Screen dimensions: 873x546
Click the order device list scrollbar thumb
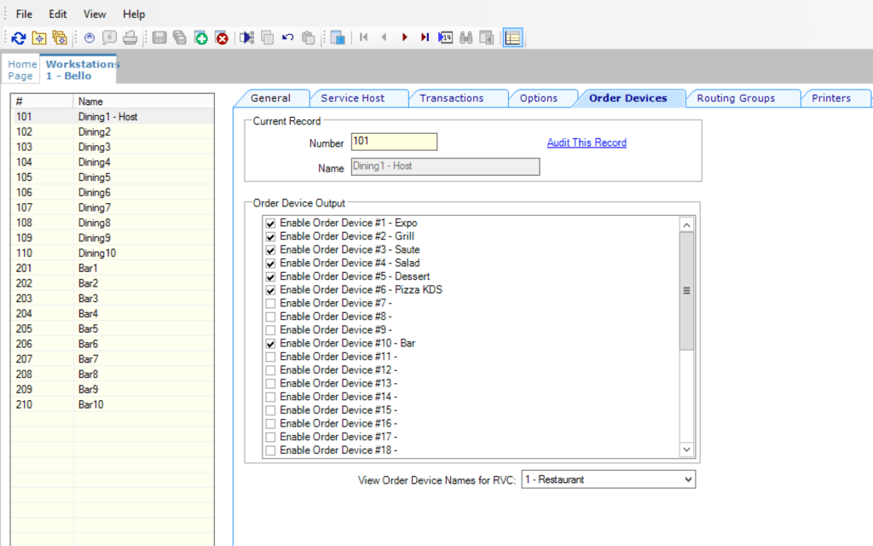tap(686, 291)
